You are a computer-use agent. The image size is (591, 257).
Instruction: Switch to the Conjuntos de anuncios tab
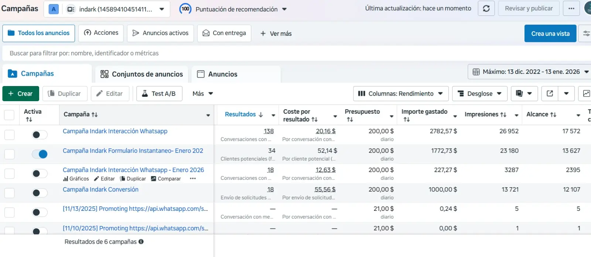[142, 74]
